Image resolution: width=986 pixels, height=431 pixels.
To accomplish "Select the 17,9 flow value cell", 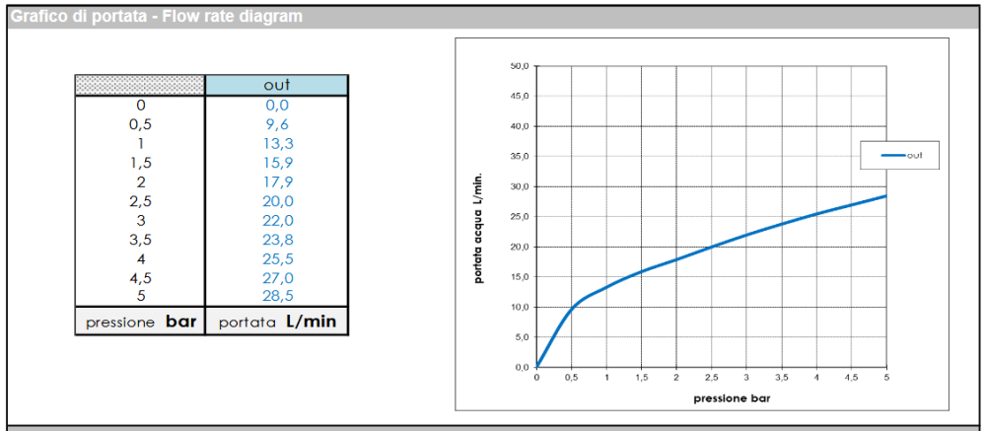I will click(276, 181).
